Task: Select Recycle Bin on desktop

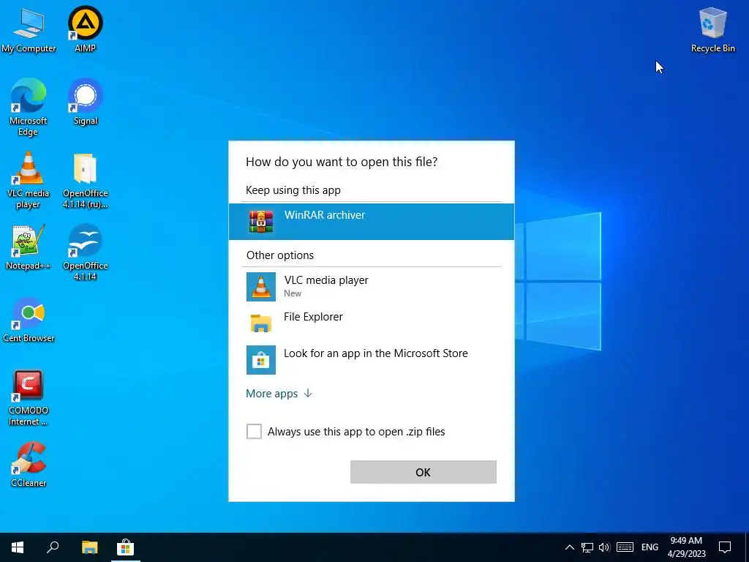Action: (712, 29)
